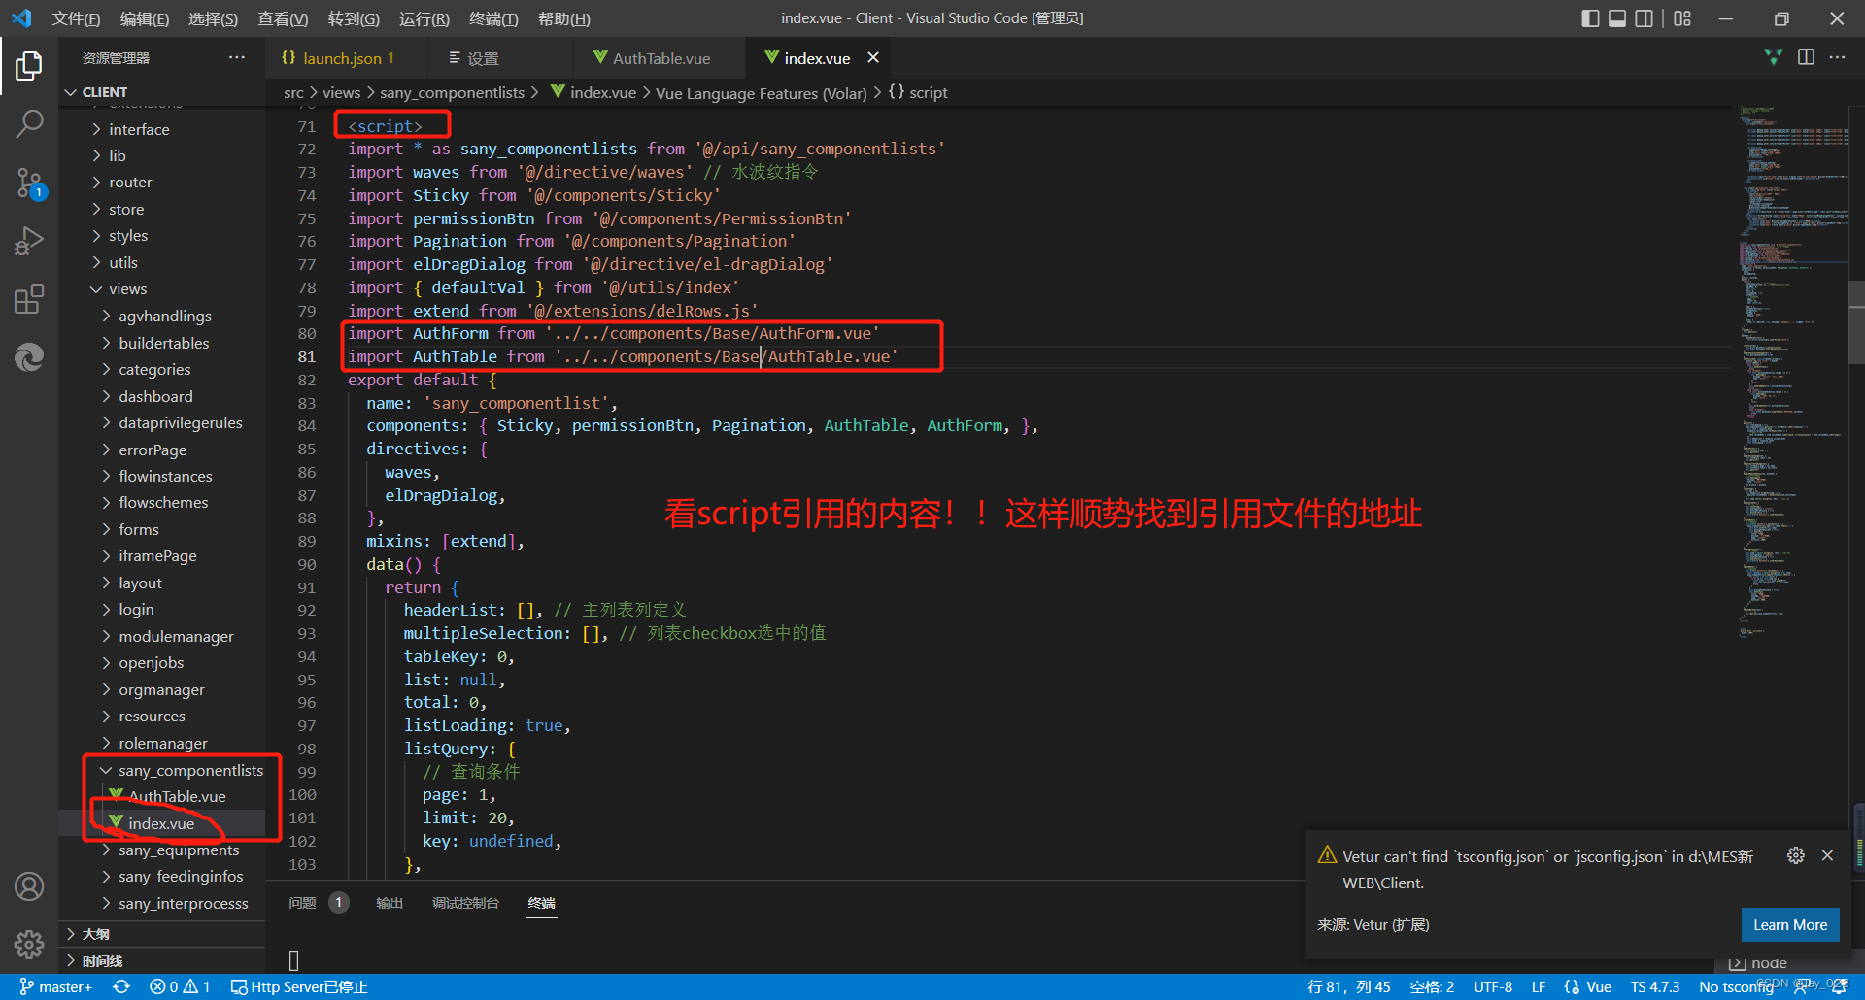Collapse the sany_componentlists folder

coord(106,770)
